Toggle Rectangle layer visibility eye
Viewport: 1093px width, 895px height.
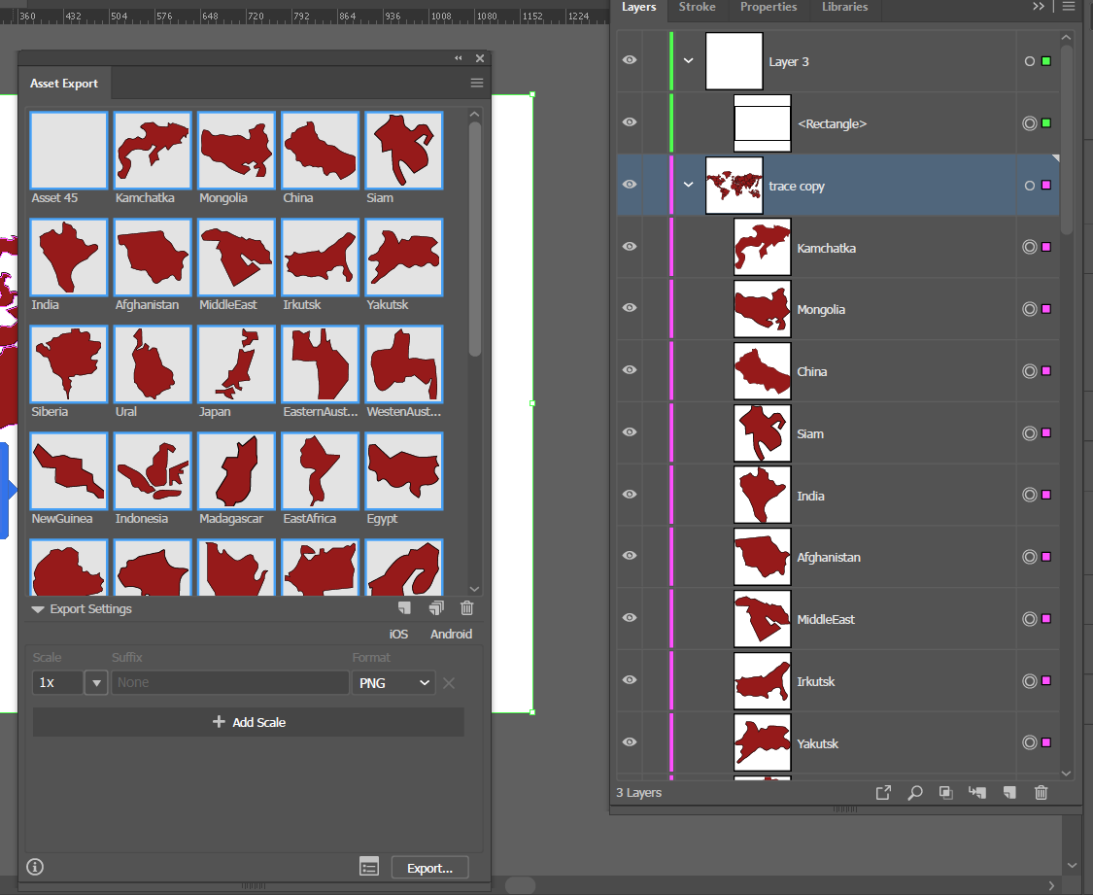630,122
